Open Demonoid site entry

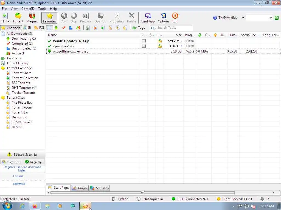pyautogui.click(x=19, y=117)
